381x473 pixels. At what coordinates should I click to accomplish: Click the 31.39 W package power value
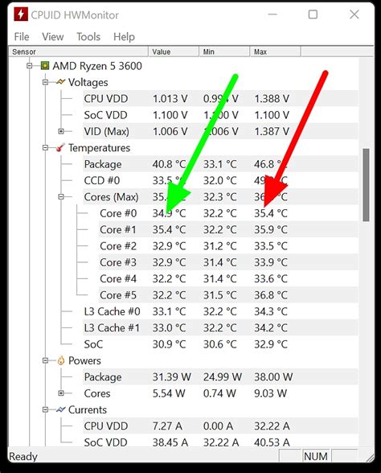[x=171, y=376]
